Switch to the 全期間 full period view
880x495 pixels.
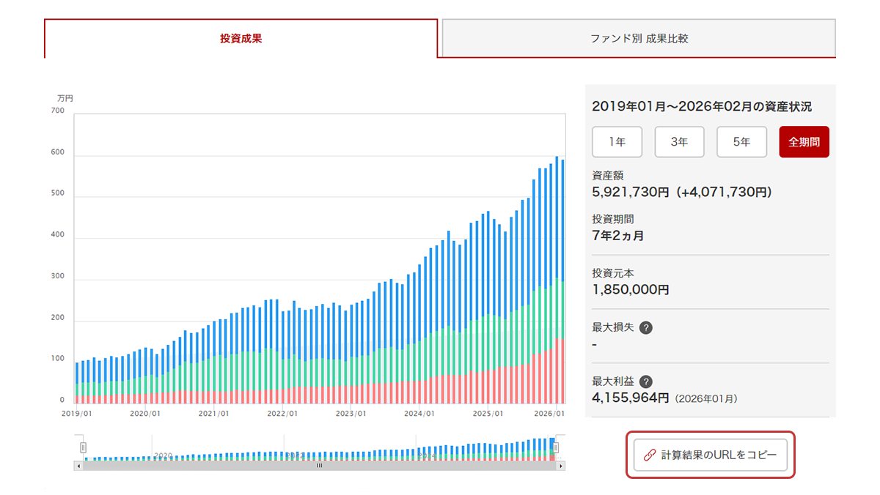click(804, 142)
